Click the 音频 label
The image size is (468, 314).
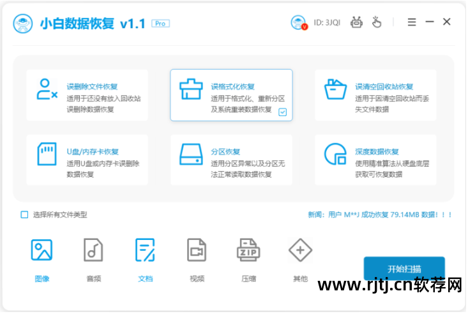coord(93,279)
